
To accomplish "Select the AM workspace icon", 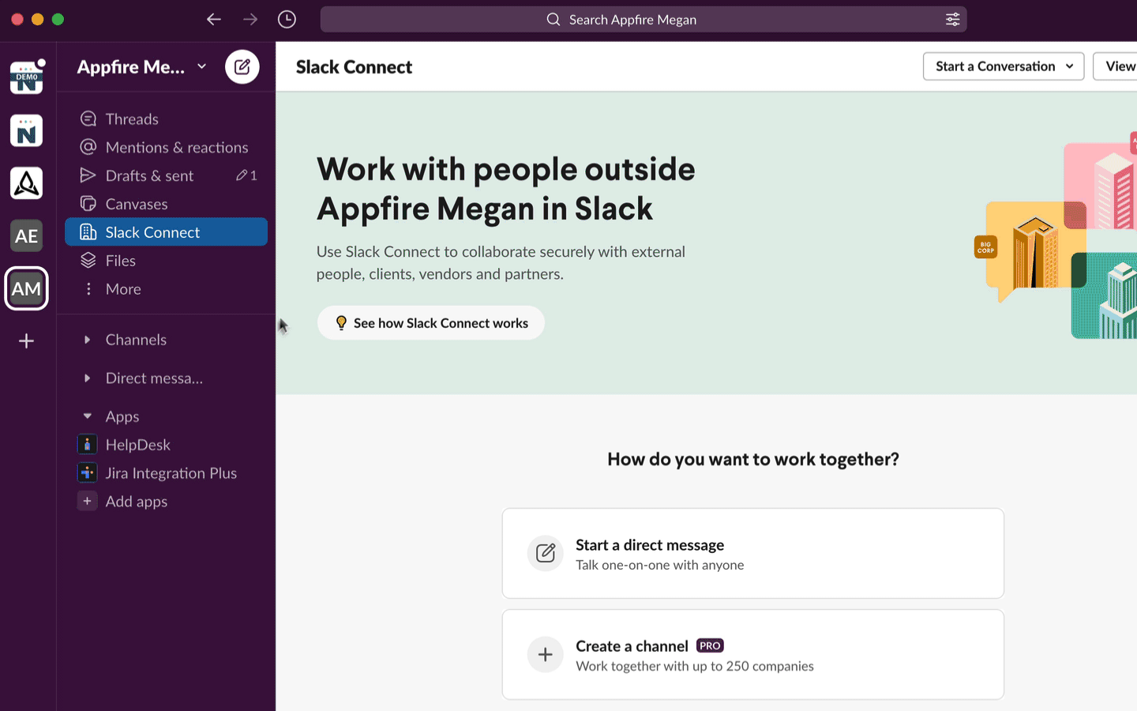I will tap(27, 288).
